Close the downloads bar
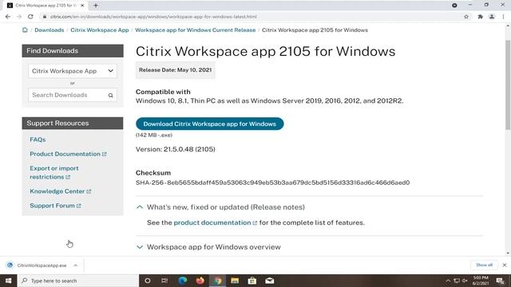This screenshot has height=287, width=511. 505,265
